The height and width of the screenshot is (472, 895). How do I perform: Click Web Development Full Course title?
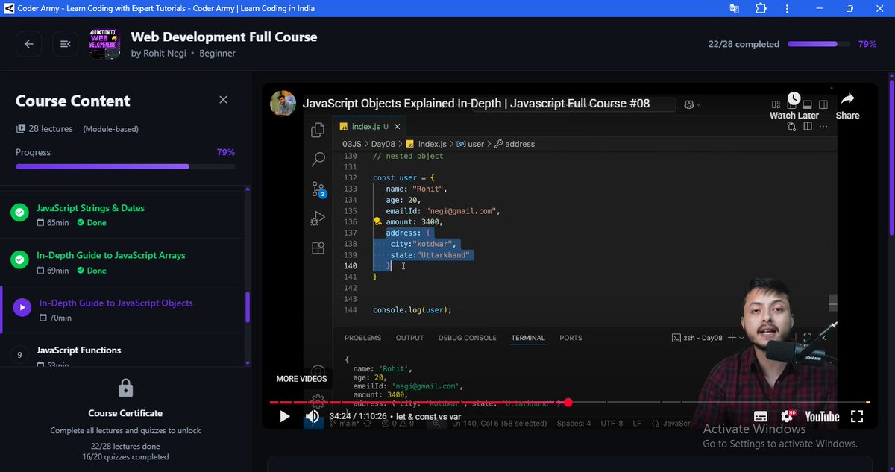coord(224,37)
